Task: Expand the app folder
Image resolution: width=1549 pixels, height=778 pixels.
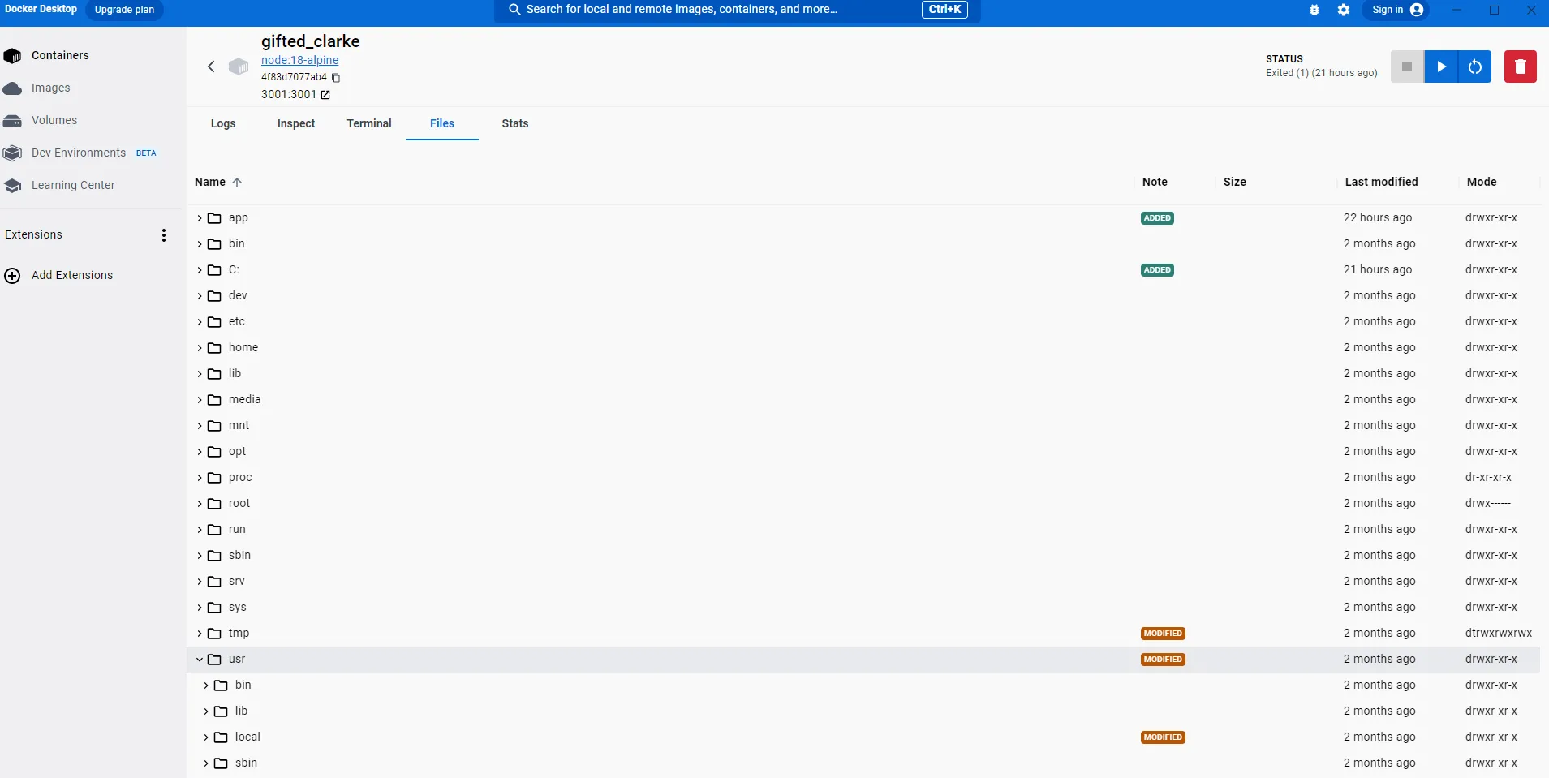Action: pos(200,218)
